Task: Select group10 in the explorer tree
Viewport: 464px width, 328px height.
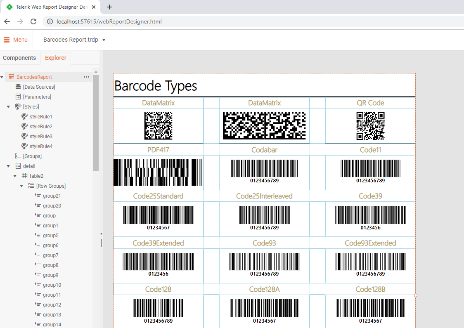Action: 52,285
